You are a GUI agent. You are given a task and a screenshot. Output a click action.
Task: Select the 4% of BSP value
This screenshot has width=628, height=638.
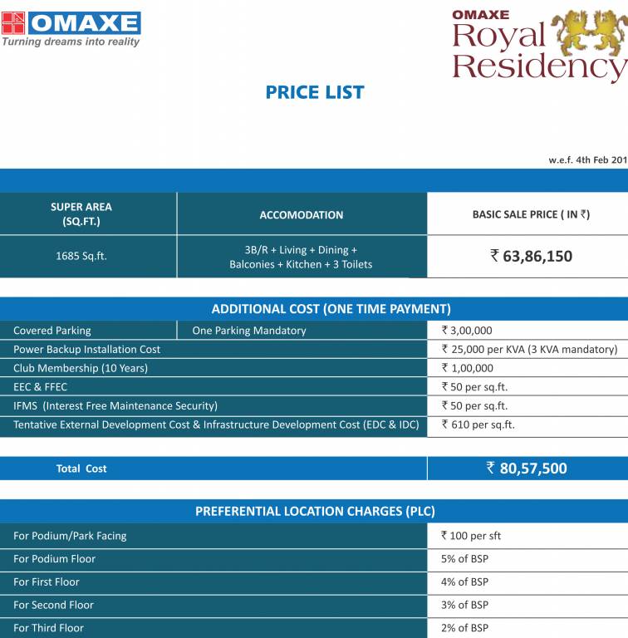click(x=464, y=582)
